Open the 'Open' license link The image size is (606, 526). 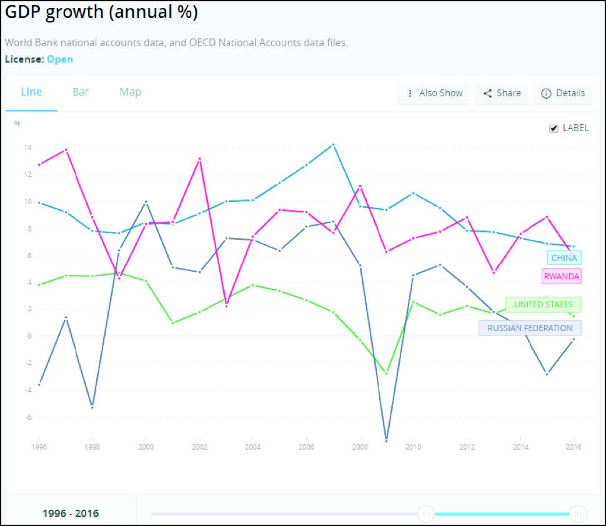pyautogui.click(x=60, y=59)
